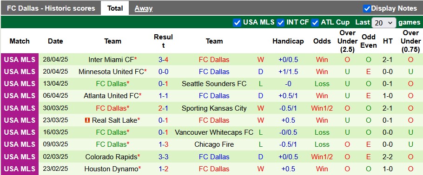The width and height of the screenshot is (423, 175).
Task: Select Colorado Rapids team name
Action: 111,157
